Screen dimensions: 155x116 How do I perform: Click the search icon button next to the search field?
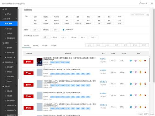(148, 15)
